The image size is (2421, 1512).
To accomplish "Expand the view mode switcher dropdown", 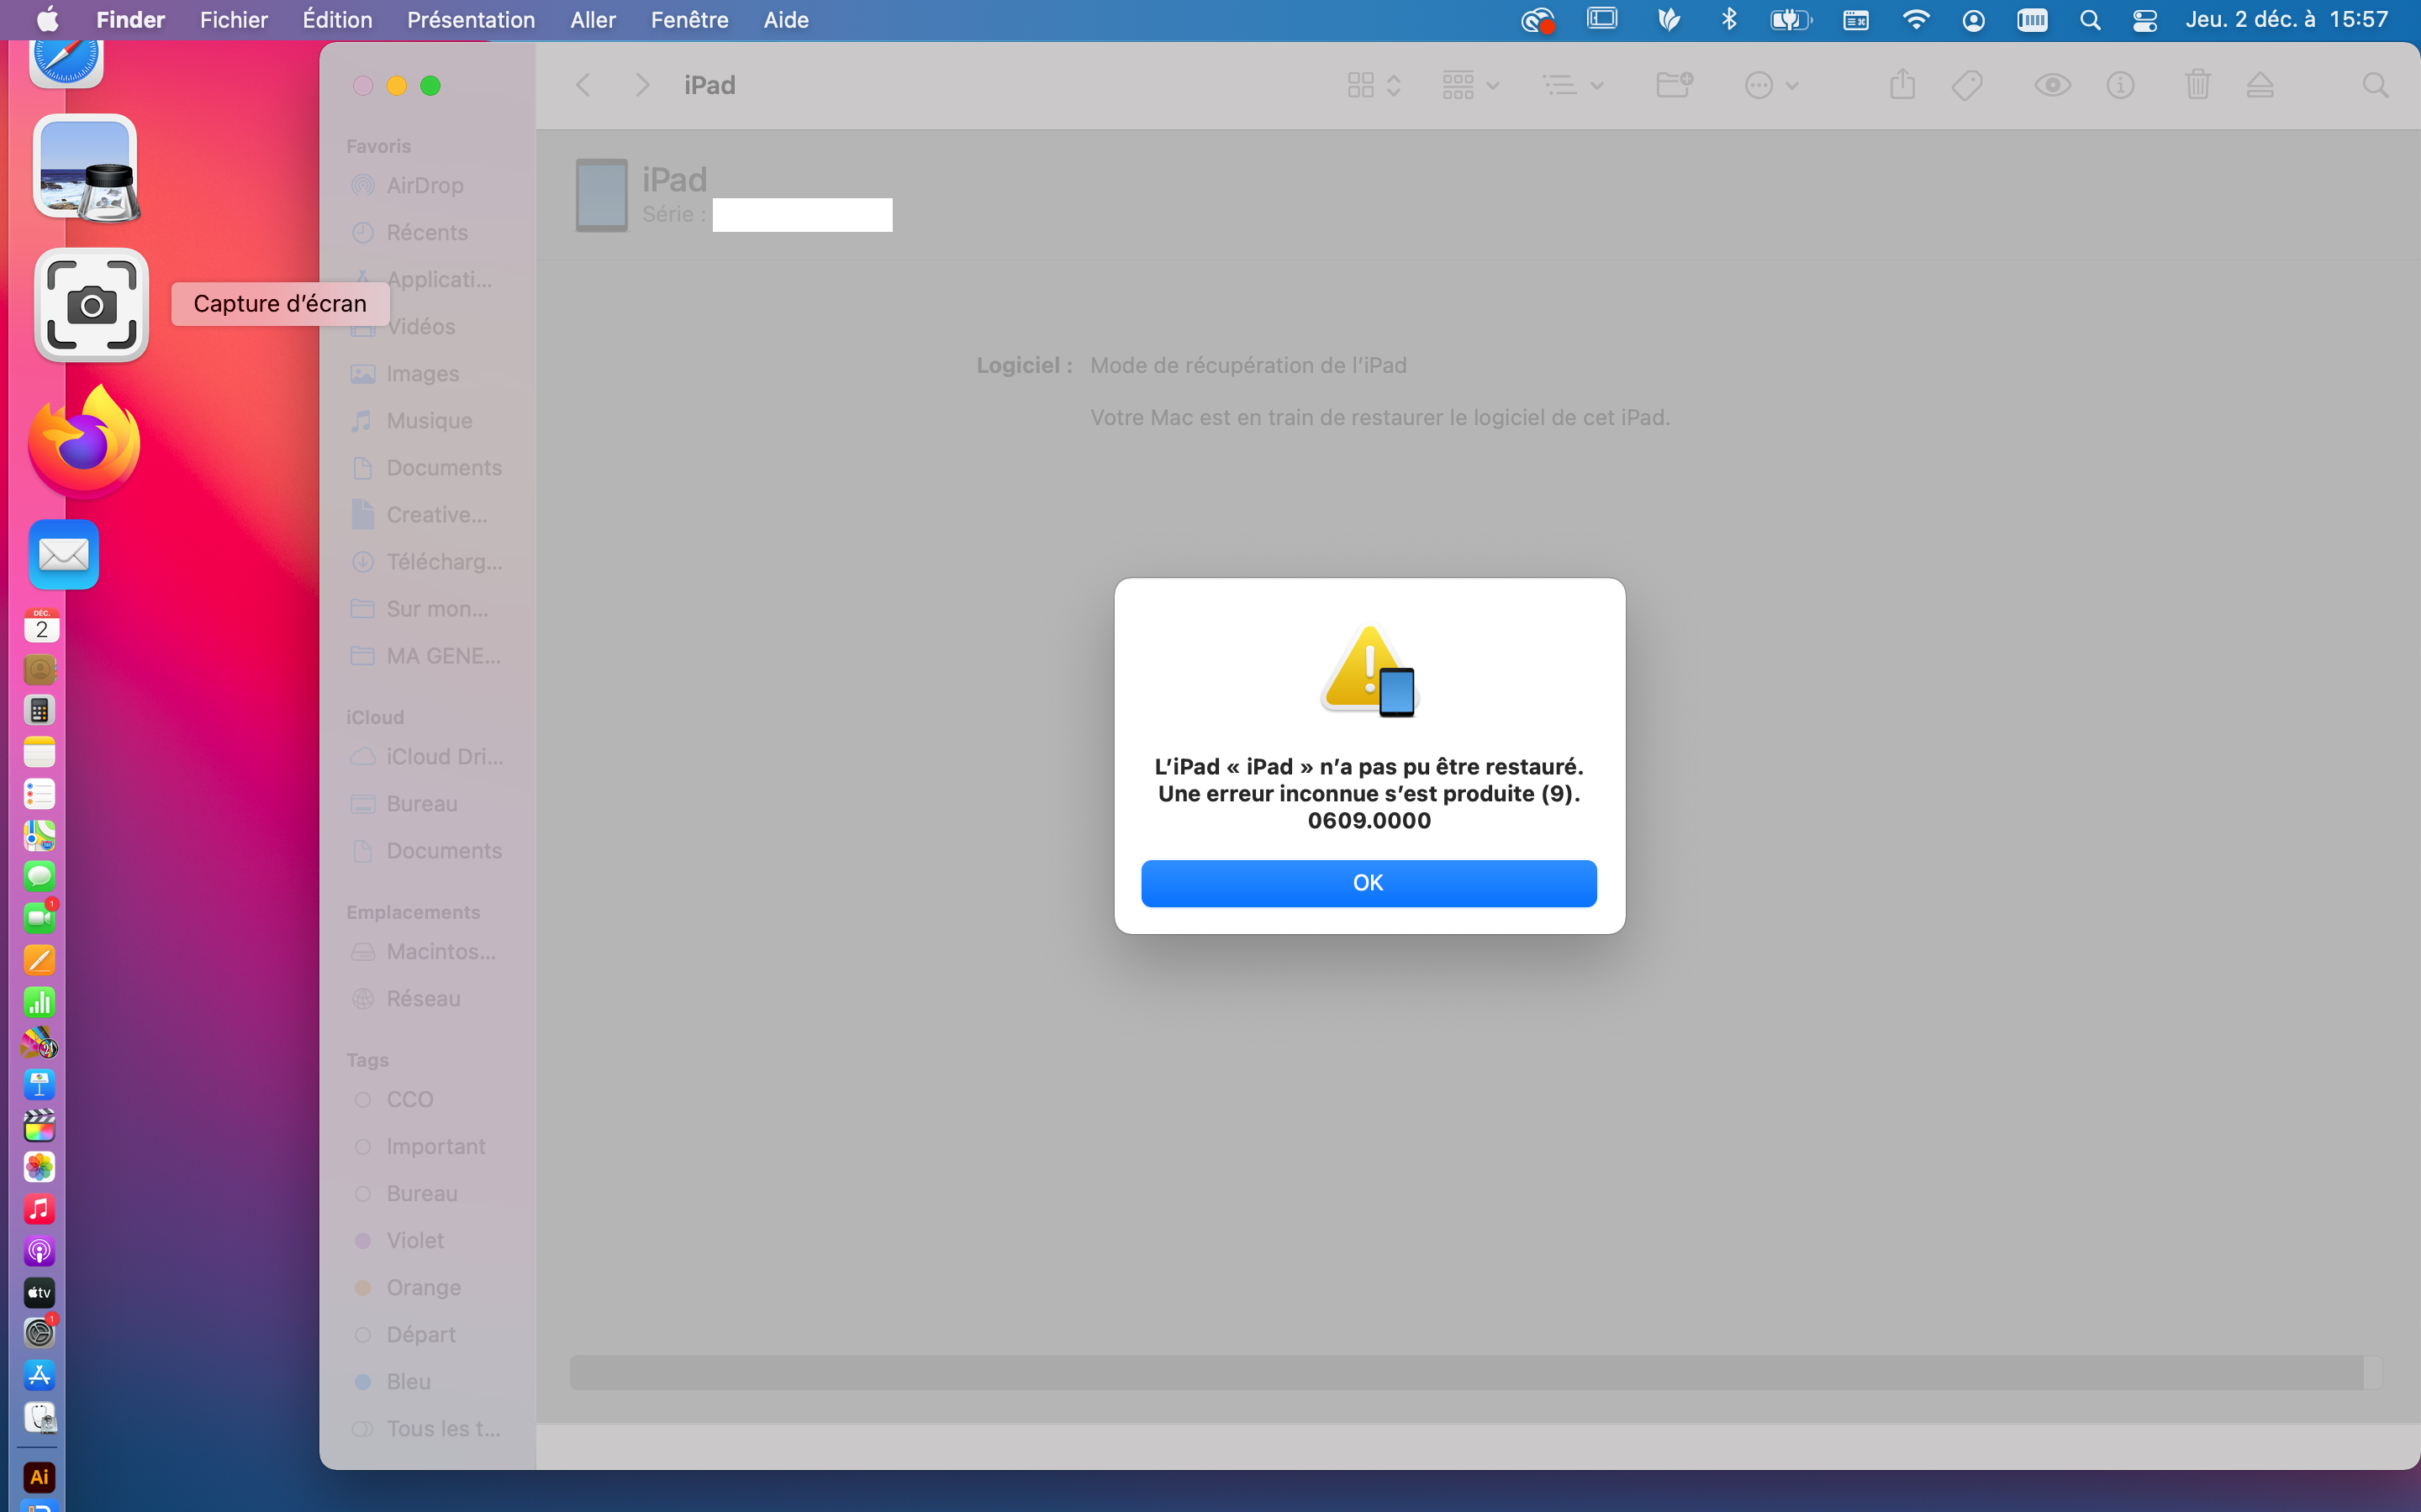I will click(1374, 85).
